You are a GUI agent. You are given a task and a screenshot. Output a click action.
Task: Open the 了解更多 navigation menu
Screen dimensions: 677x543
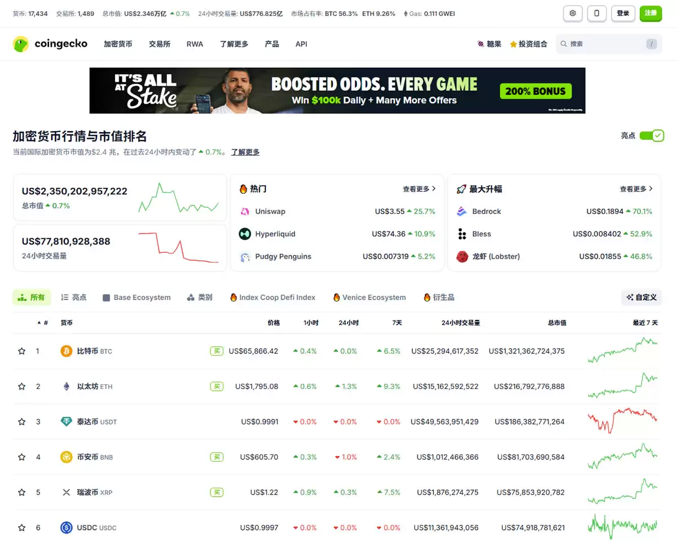click(x=234, y=44)
